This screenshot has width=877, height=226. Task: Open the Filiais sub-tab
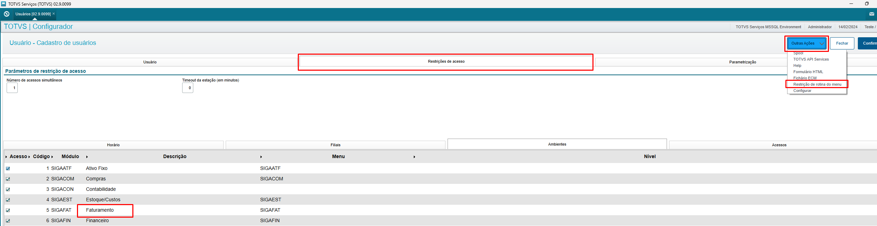point(335,145)
